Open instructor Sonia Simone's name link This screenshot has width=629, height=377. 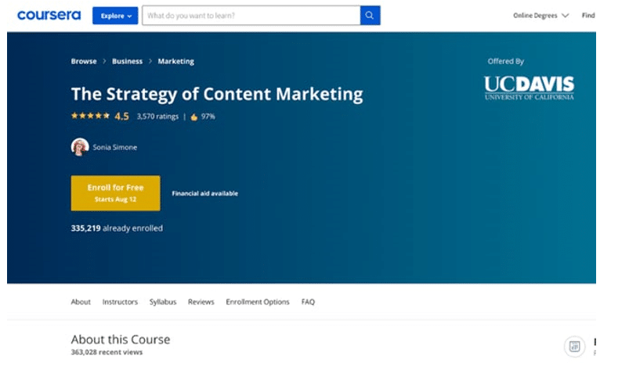click(x=114, y=147)
